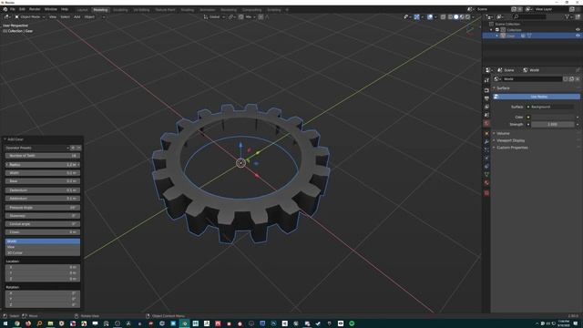Click the Surface Background shader field
583x328 pixels.
point(553,107)
